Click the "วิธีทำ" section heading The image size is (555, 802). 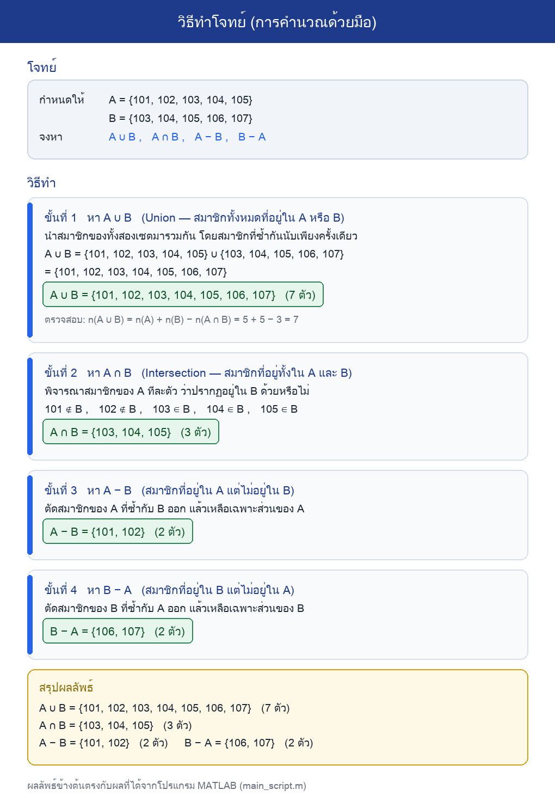pos(41,183)
